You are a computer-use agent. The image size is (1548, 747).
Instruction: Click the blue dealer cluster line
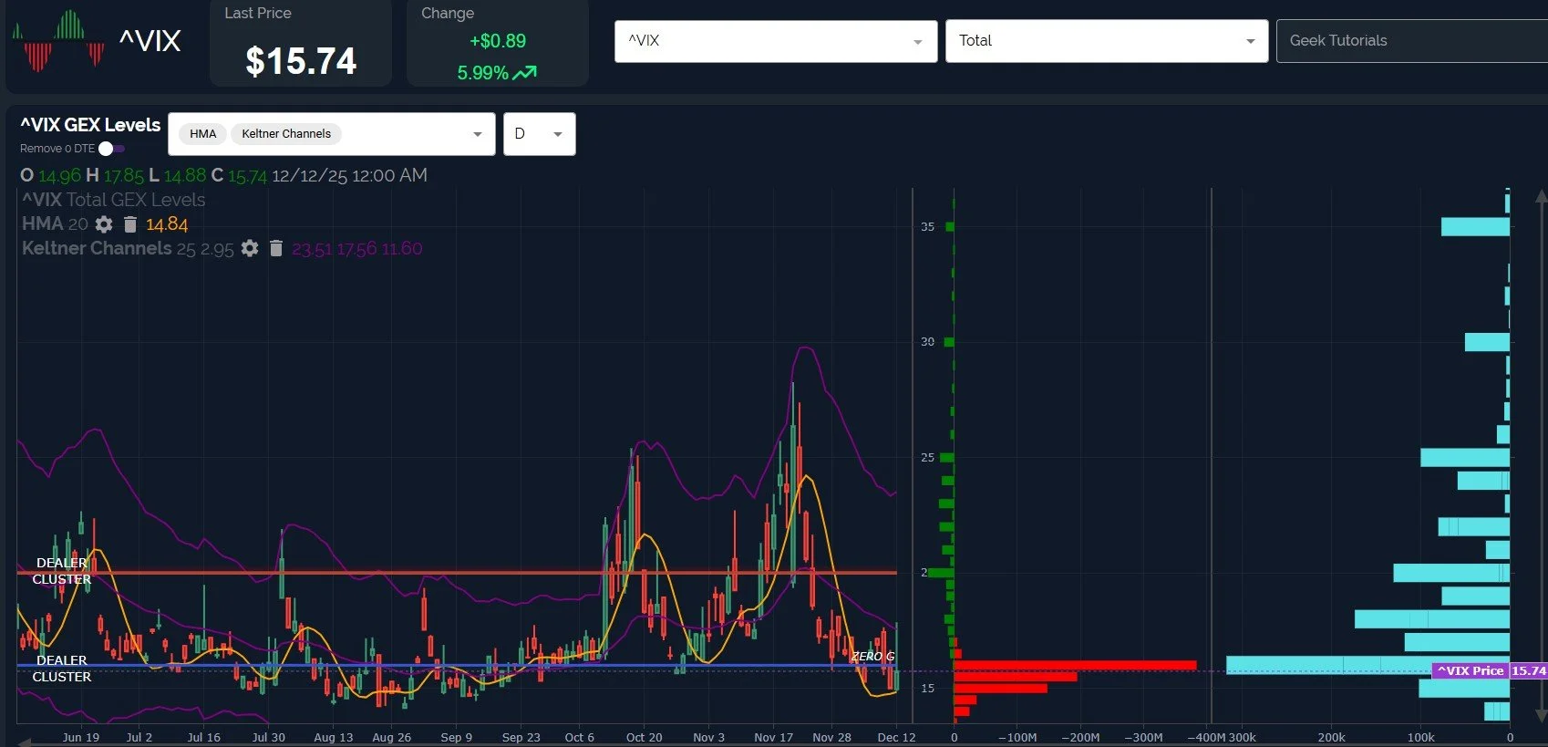tap(457, 666)
